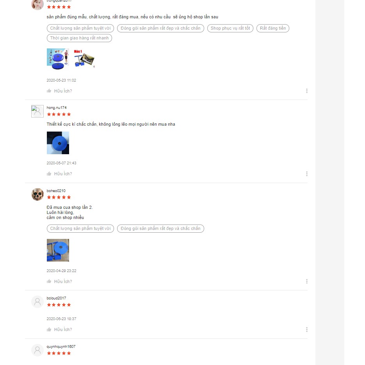This screenshot has height=365, width=365.
Task: Click thumbs-up icon on boheo0210's review
Action: tap(49, 281)
